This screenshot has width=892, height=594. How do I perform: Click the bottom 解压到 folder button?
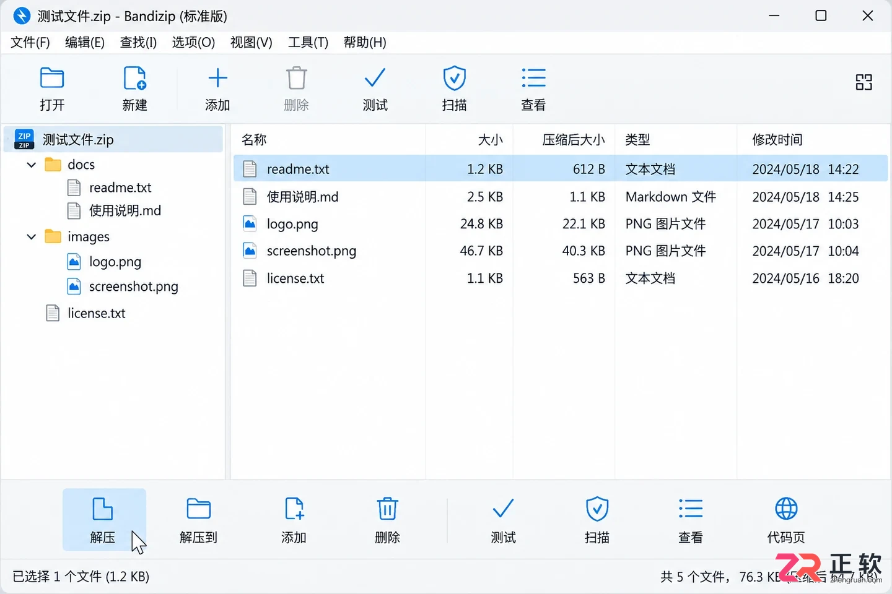[x=198, y=520]
